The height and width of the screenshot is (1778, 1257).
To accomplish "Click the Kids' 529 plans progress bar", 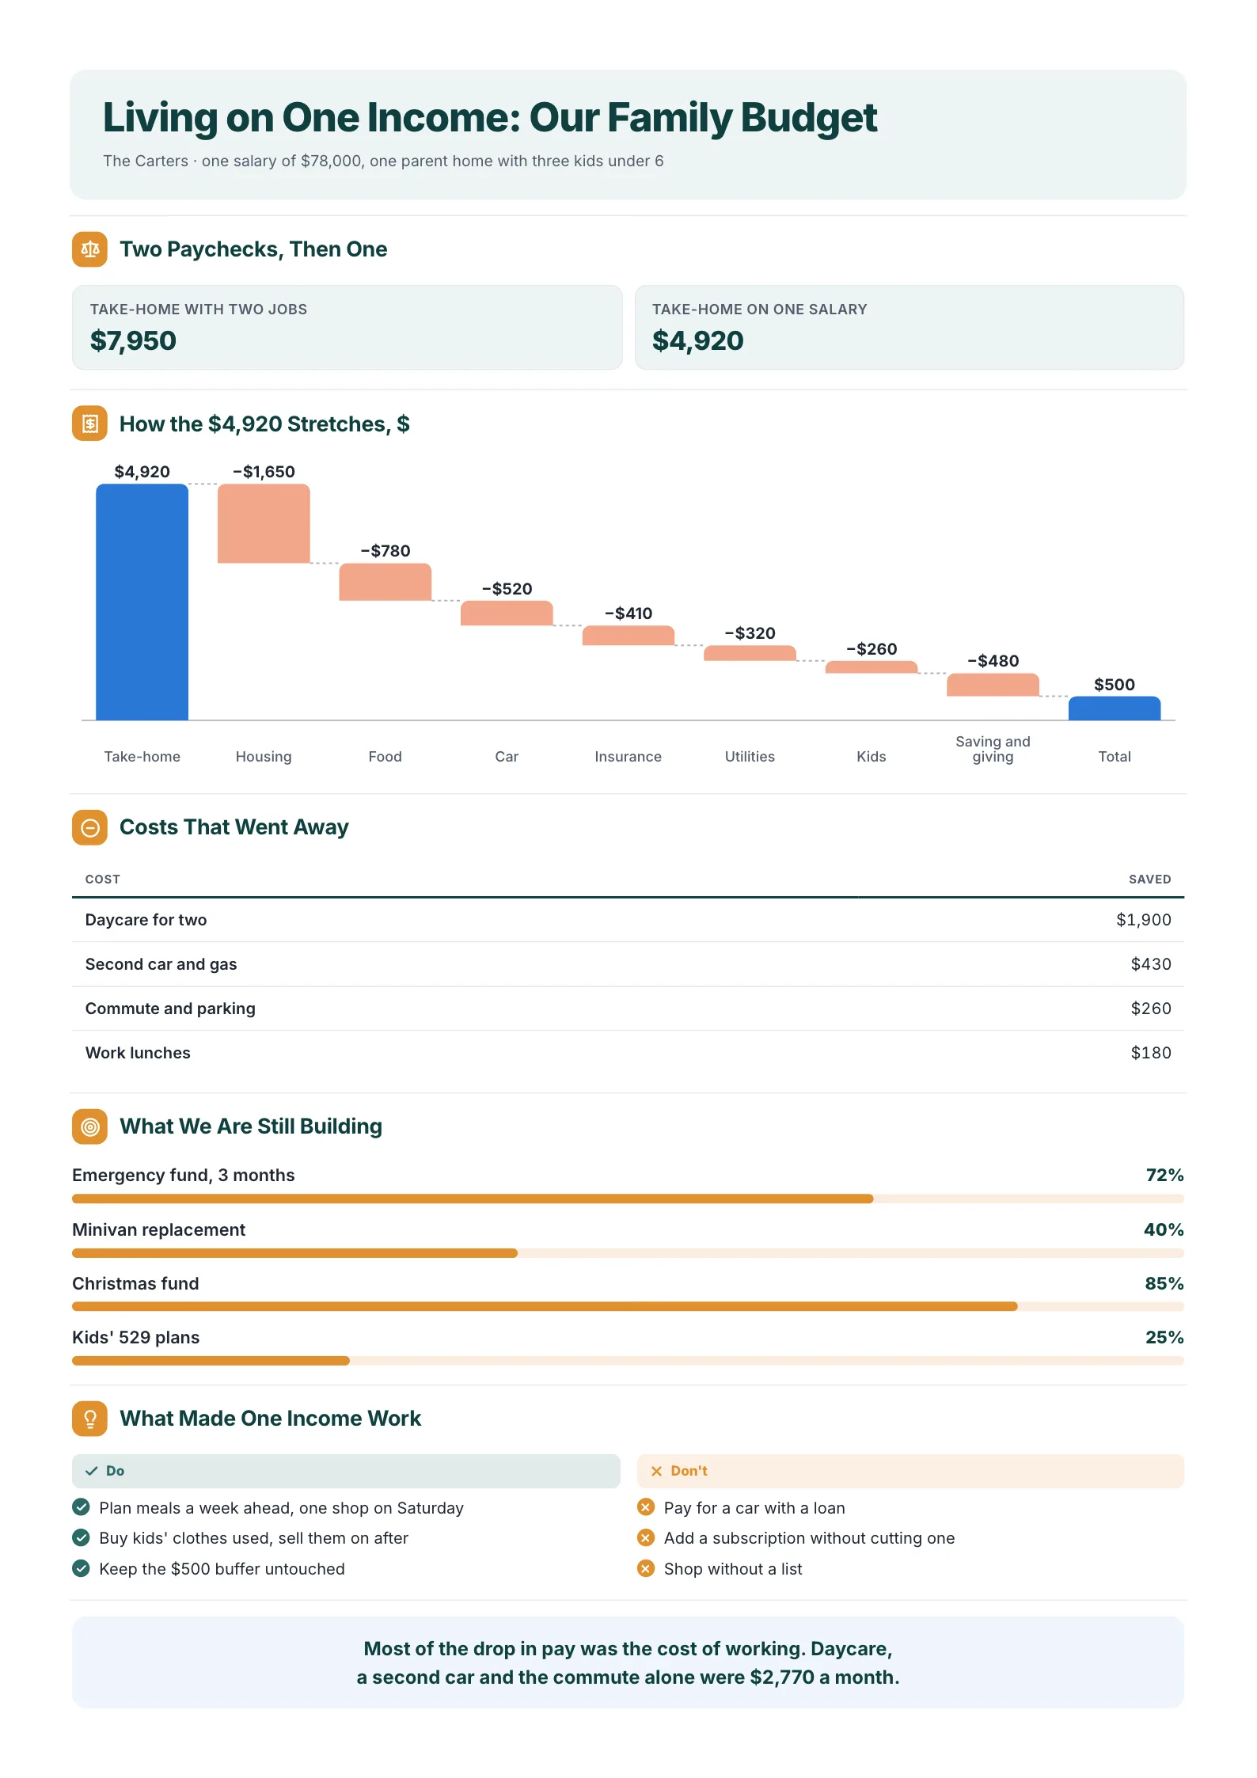I will 628,1361.
